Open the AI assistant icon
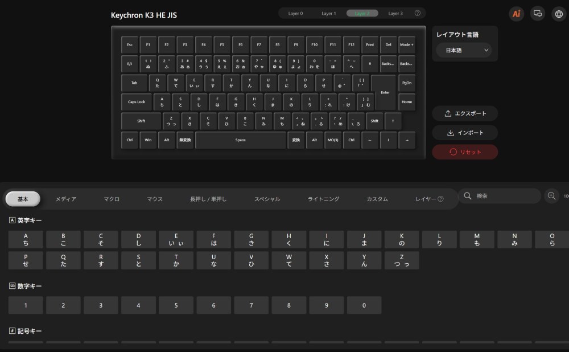The width and height of the screenshot is (569, 352). 517,14
